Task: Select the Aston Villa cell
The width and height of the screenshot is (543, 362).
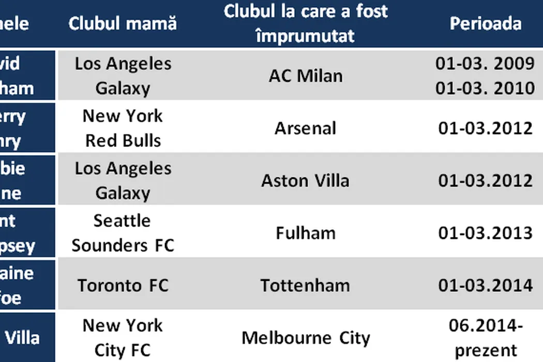Action: (306, 180)
